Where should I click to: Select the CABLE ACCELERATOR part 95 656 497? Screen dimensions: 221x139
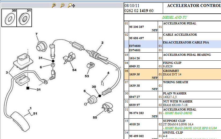pyautogui.click(x=136, y=38)
